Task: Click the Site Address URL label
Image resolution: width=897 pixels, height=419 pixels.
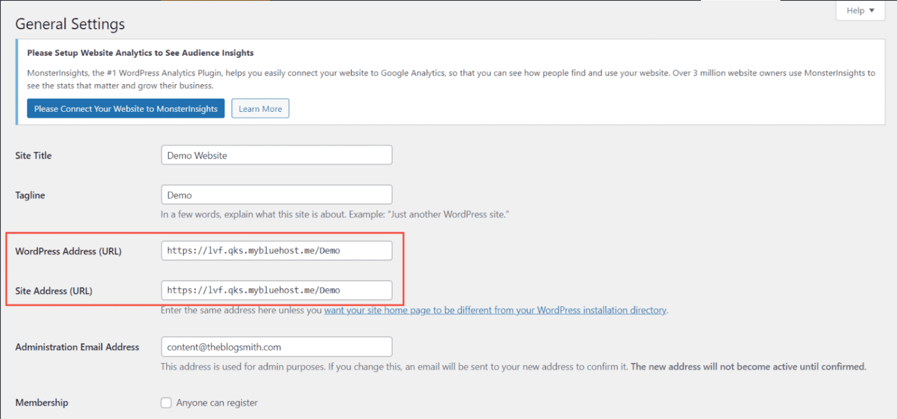Action: 55,290
